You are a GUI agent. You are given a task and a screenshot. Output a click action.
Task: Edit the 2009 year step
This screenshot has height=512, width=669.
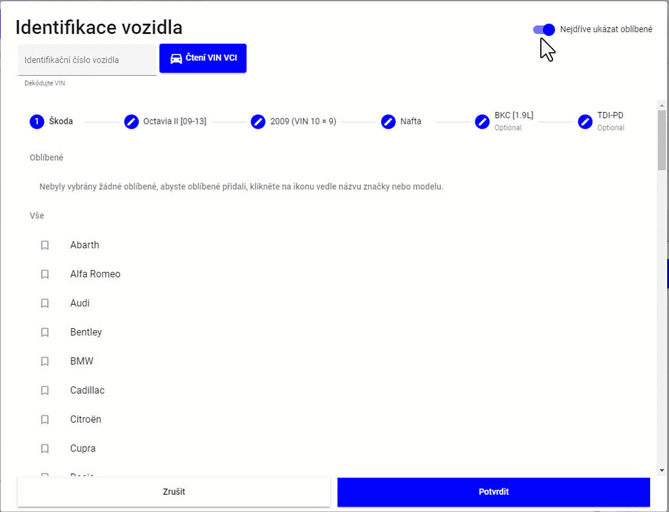tap(258, 122)
